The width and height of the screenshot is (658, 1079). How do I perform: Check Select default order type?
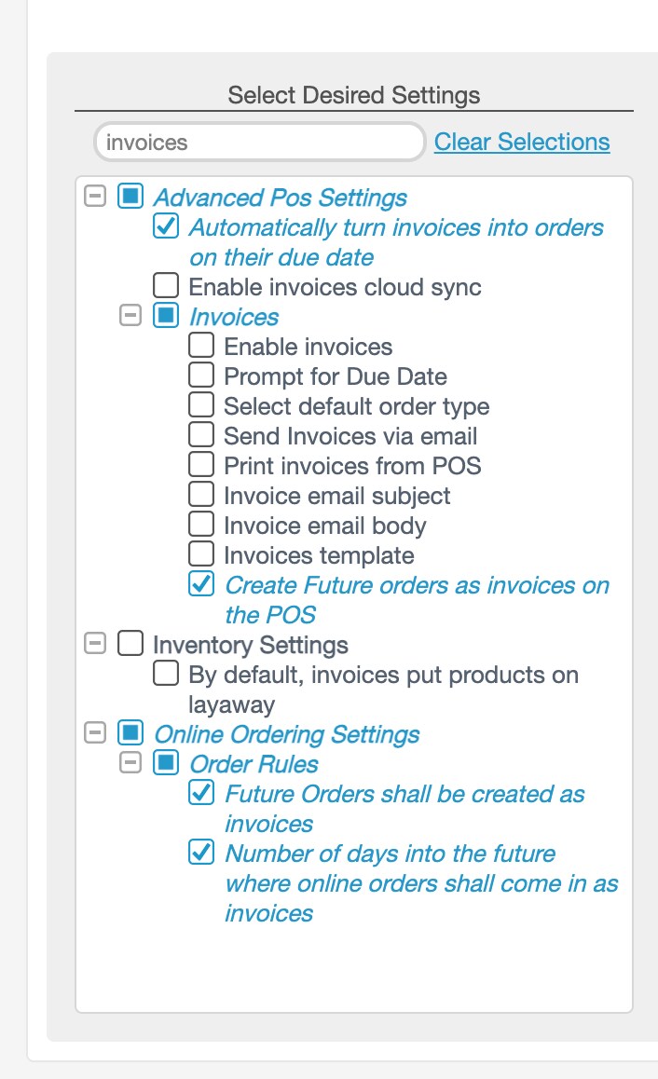pyautogui.click(x=201, y=405)
